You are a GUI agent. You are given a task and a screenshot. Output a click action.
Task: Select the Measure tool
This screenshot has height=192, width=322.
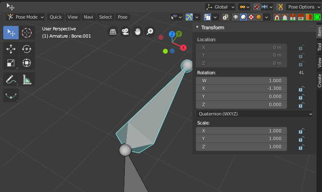(27, 79)
